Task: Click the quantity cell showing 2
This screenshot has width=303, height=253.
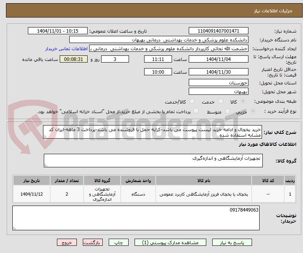Action: pyautogui.click(x=67, y=194)
